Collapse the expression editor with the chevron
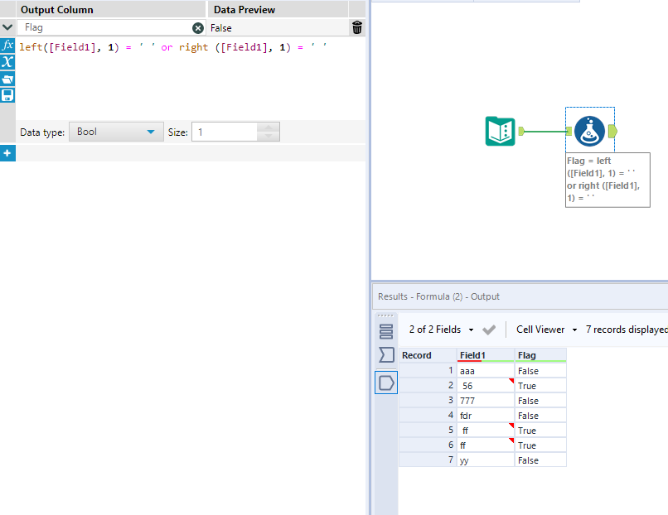Screen dimensions: 668x515 tap(7, 26)
